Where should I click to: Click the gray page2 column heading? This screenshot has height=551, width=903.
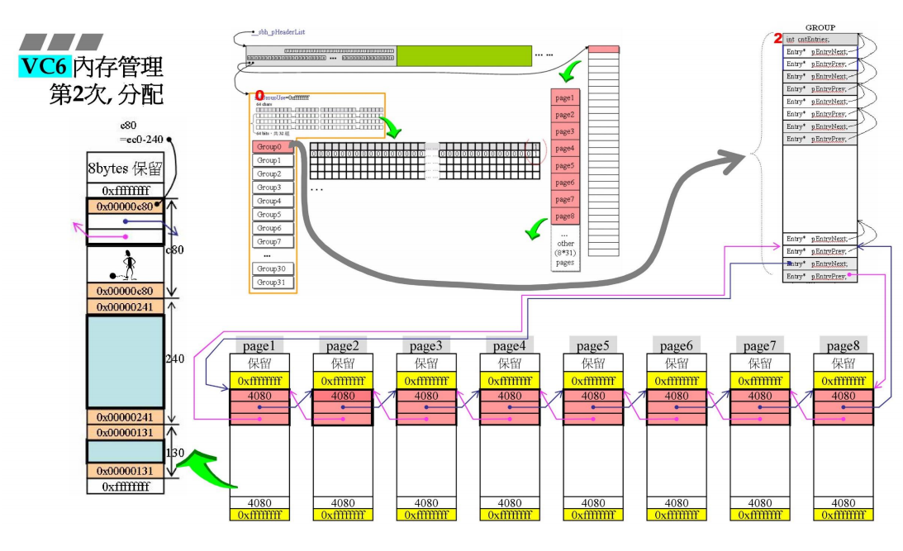(x=343, y=345)
